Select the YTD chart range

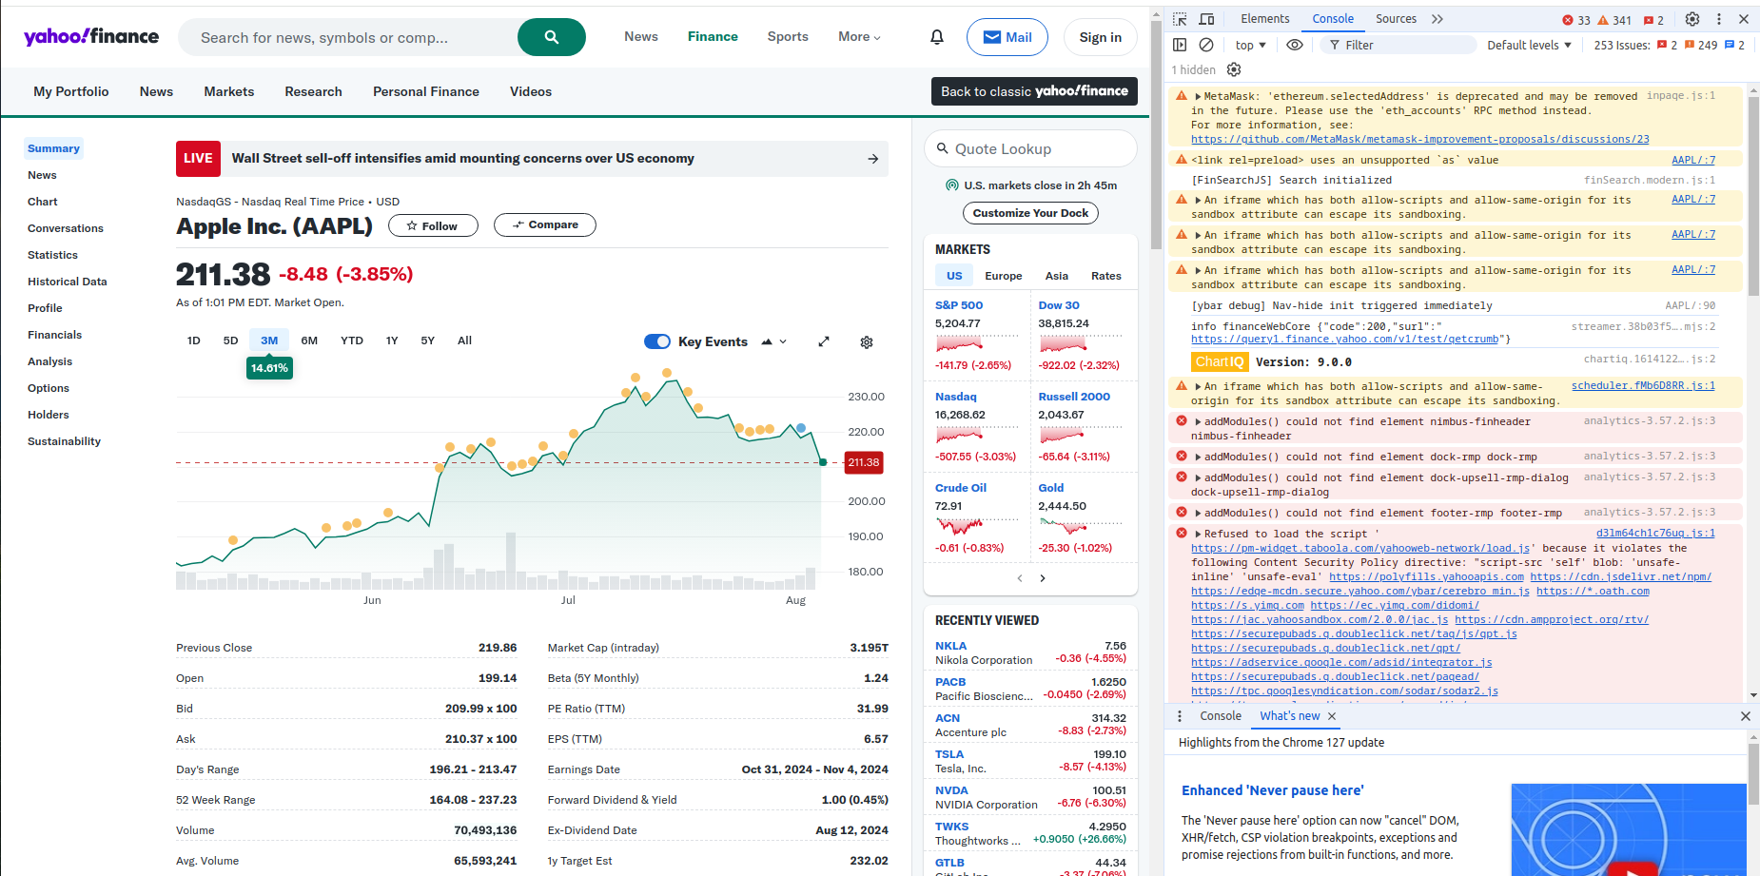point(352,341)
